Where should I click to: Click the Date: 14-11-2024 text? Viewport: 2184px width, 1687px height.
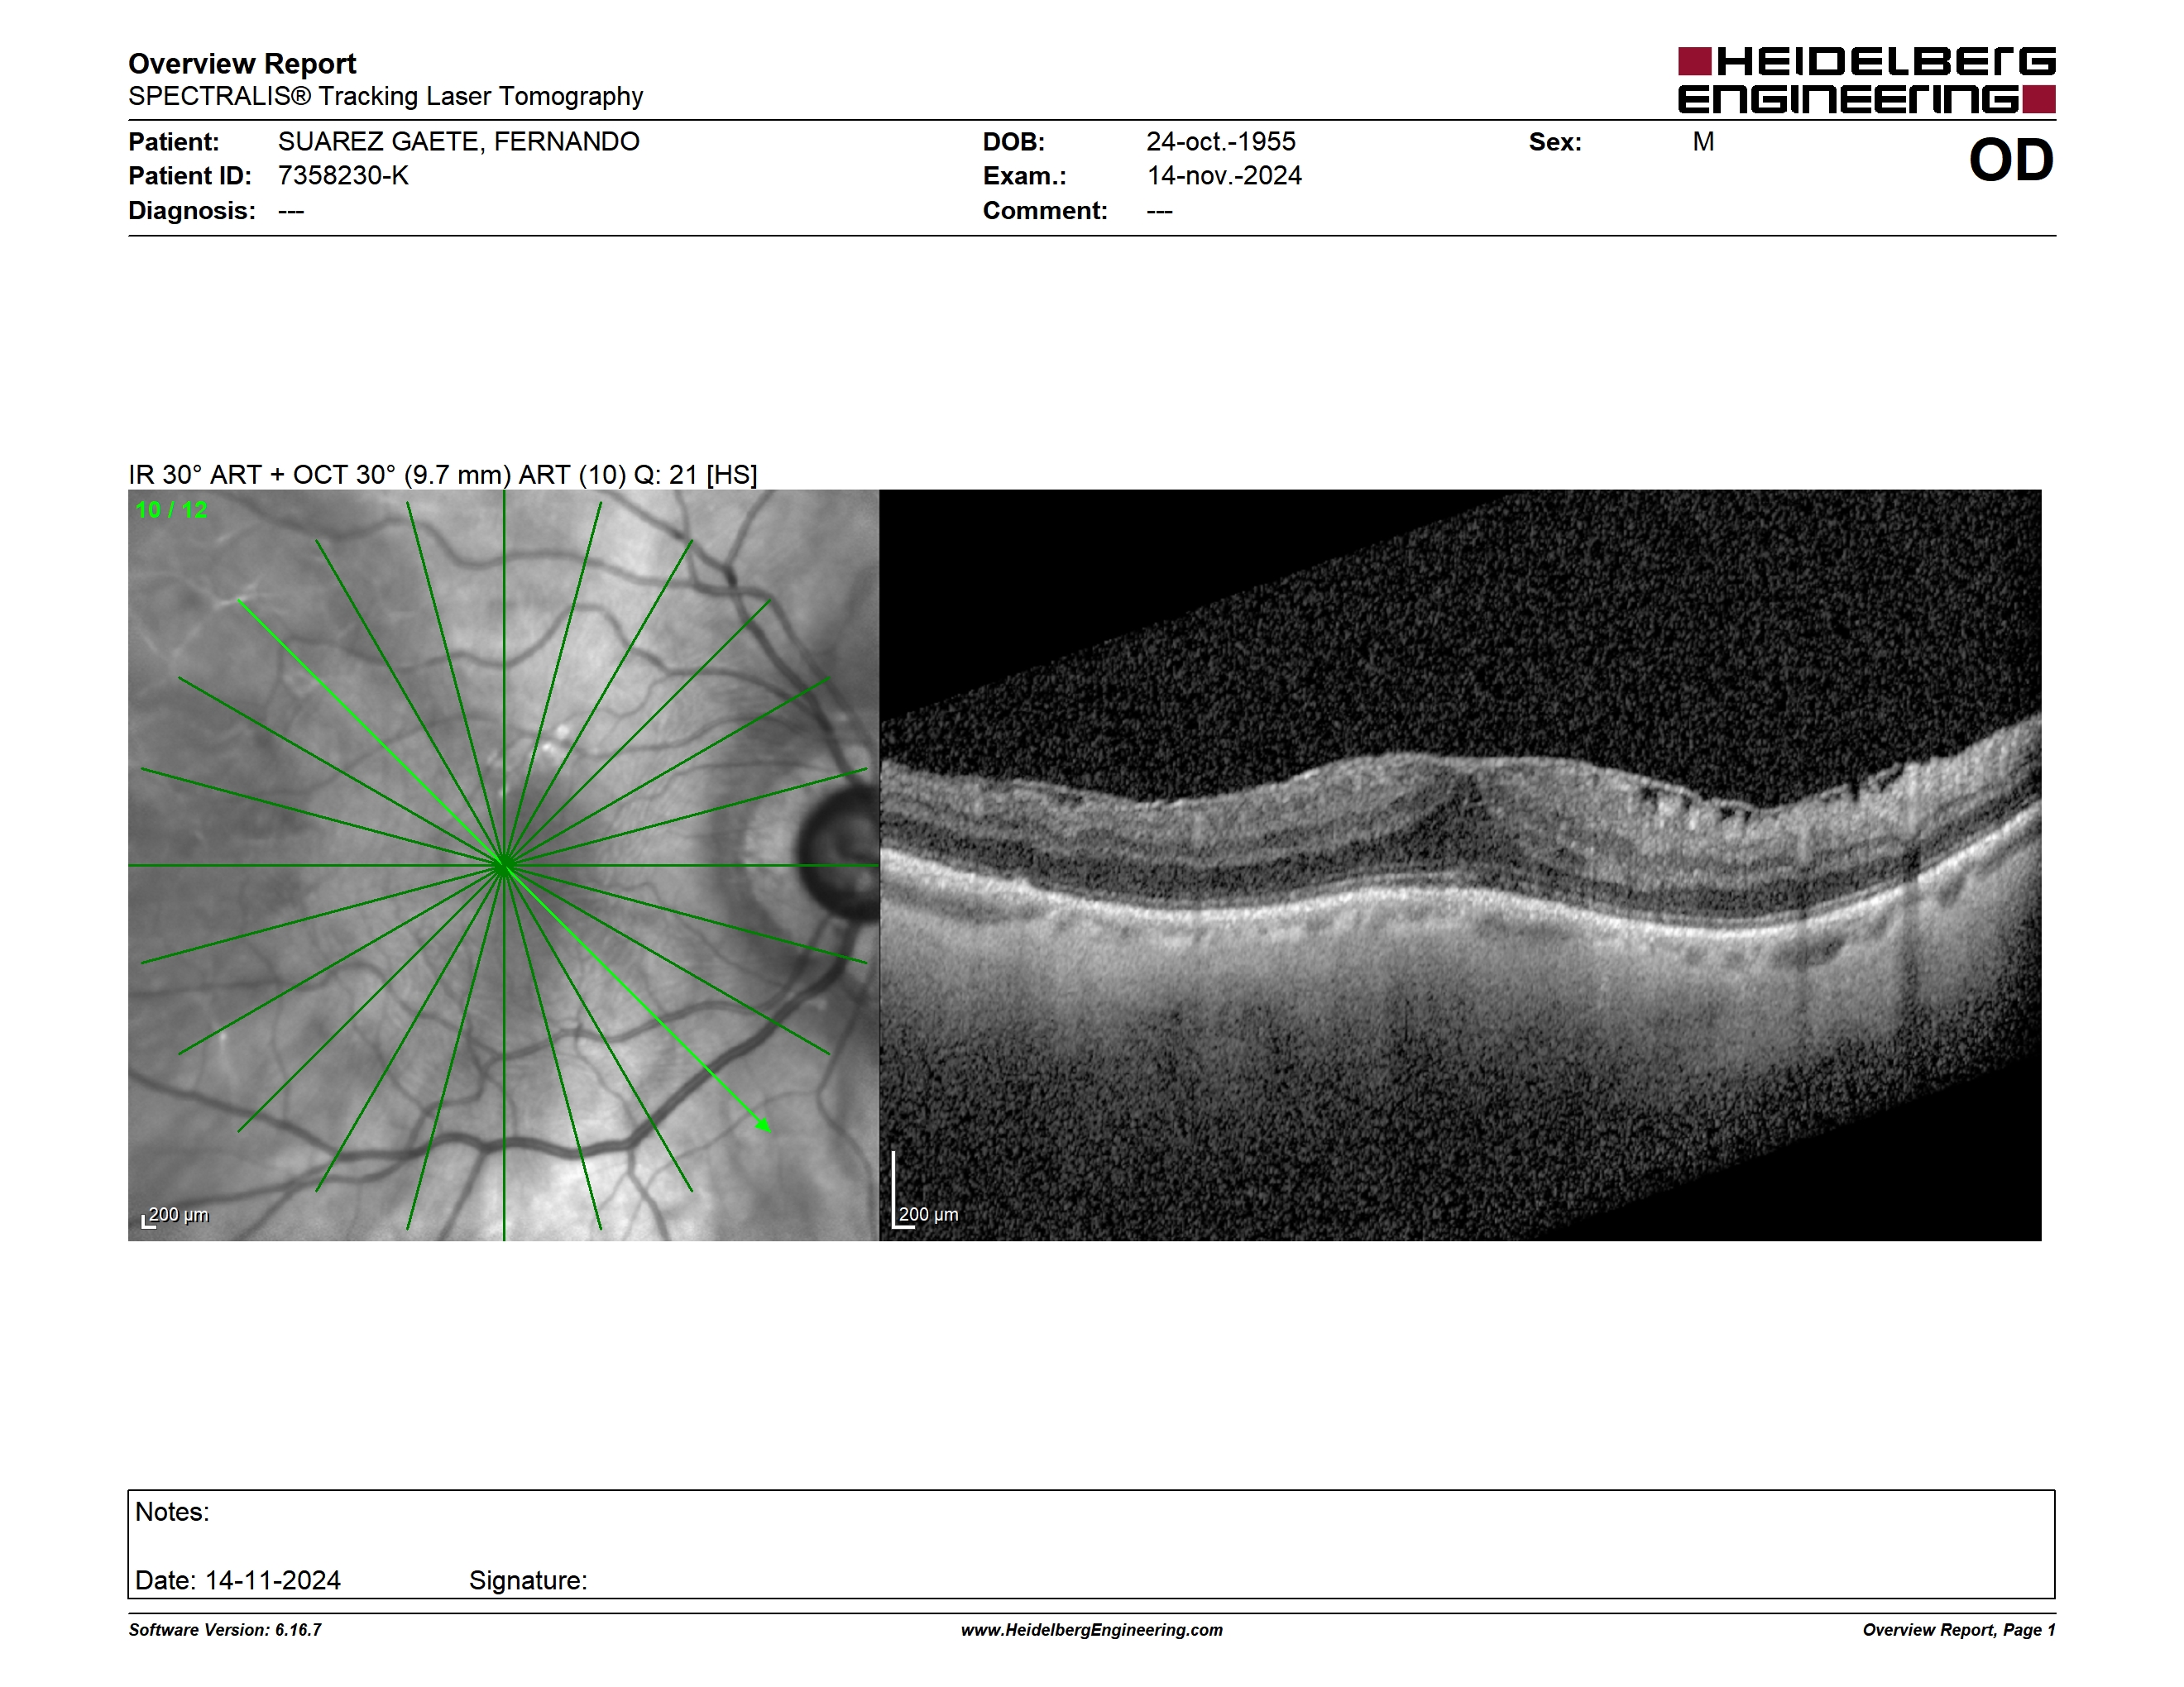point(238,1580)
